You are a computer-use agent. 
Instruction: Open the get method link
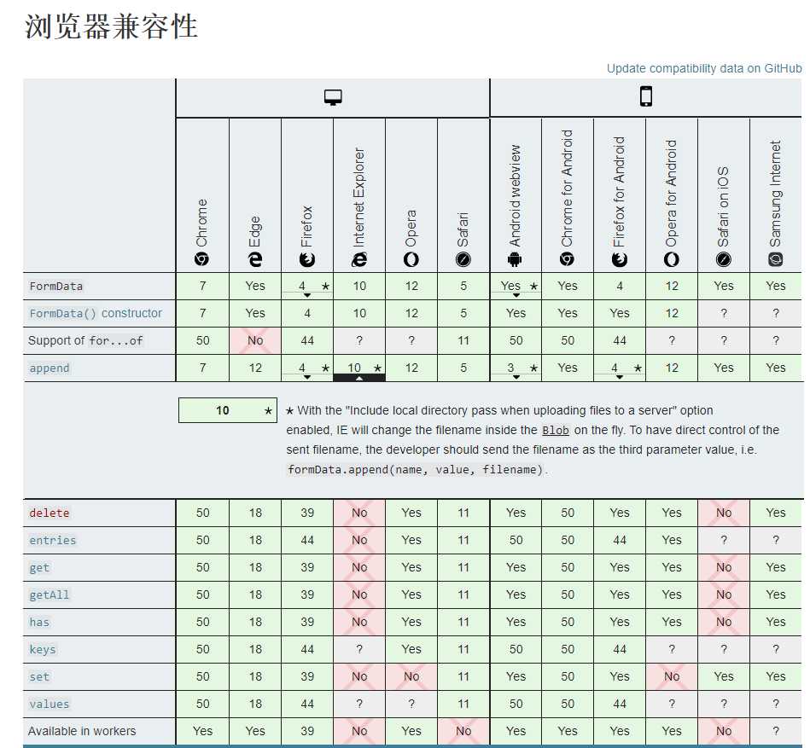[x=39, y=568]
